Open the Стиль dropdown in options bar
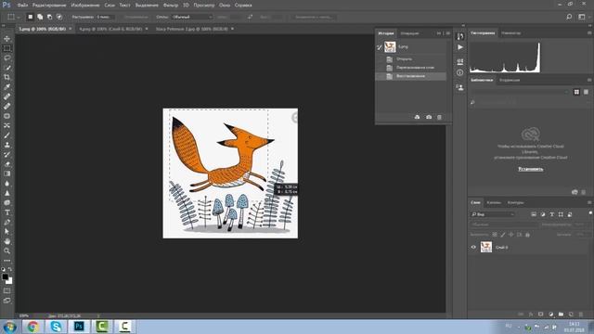 tap(192, 17)
